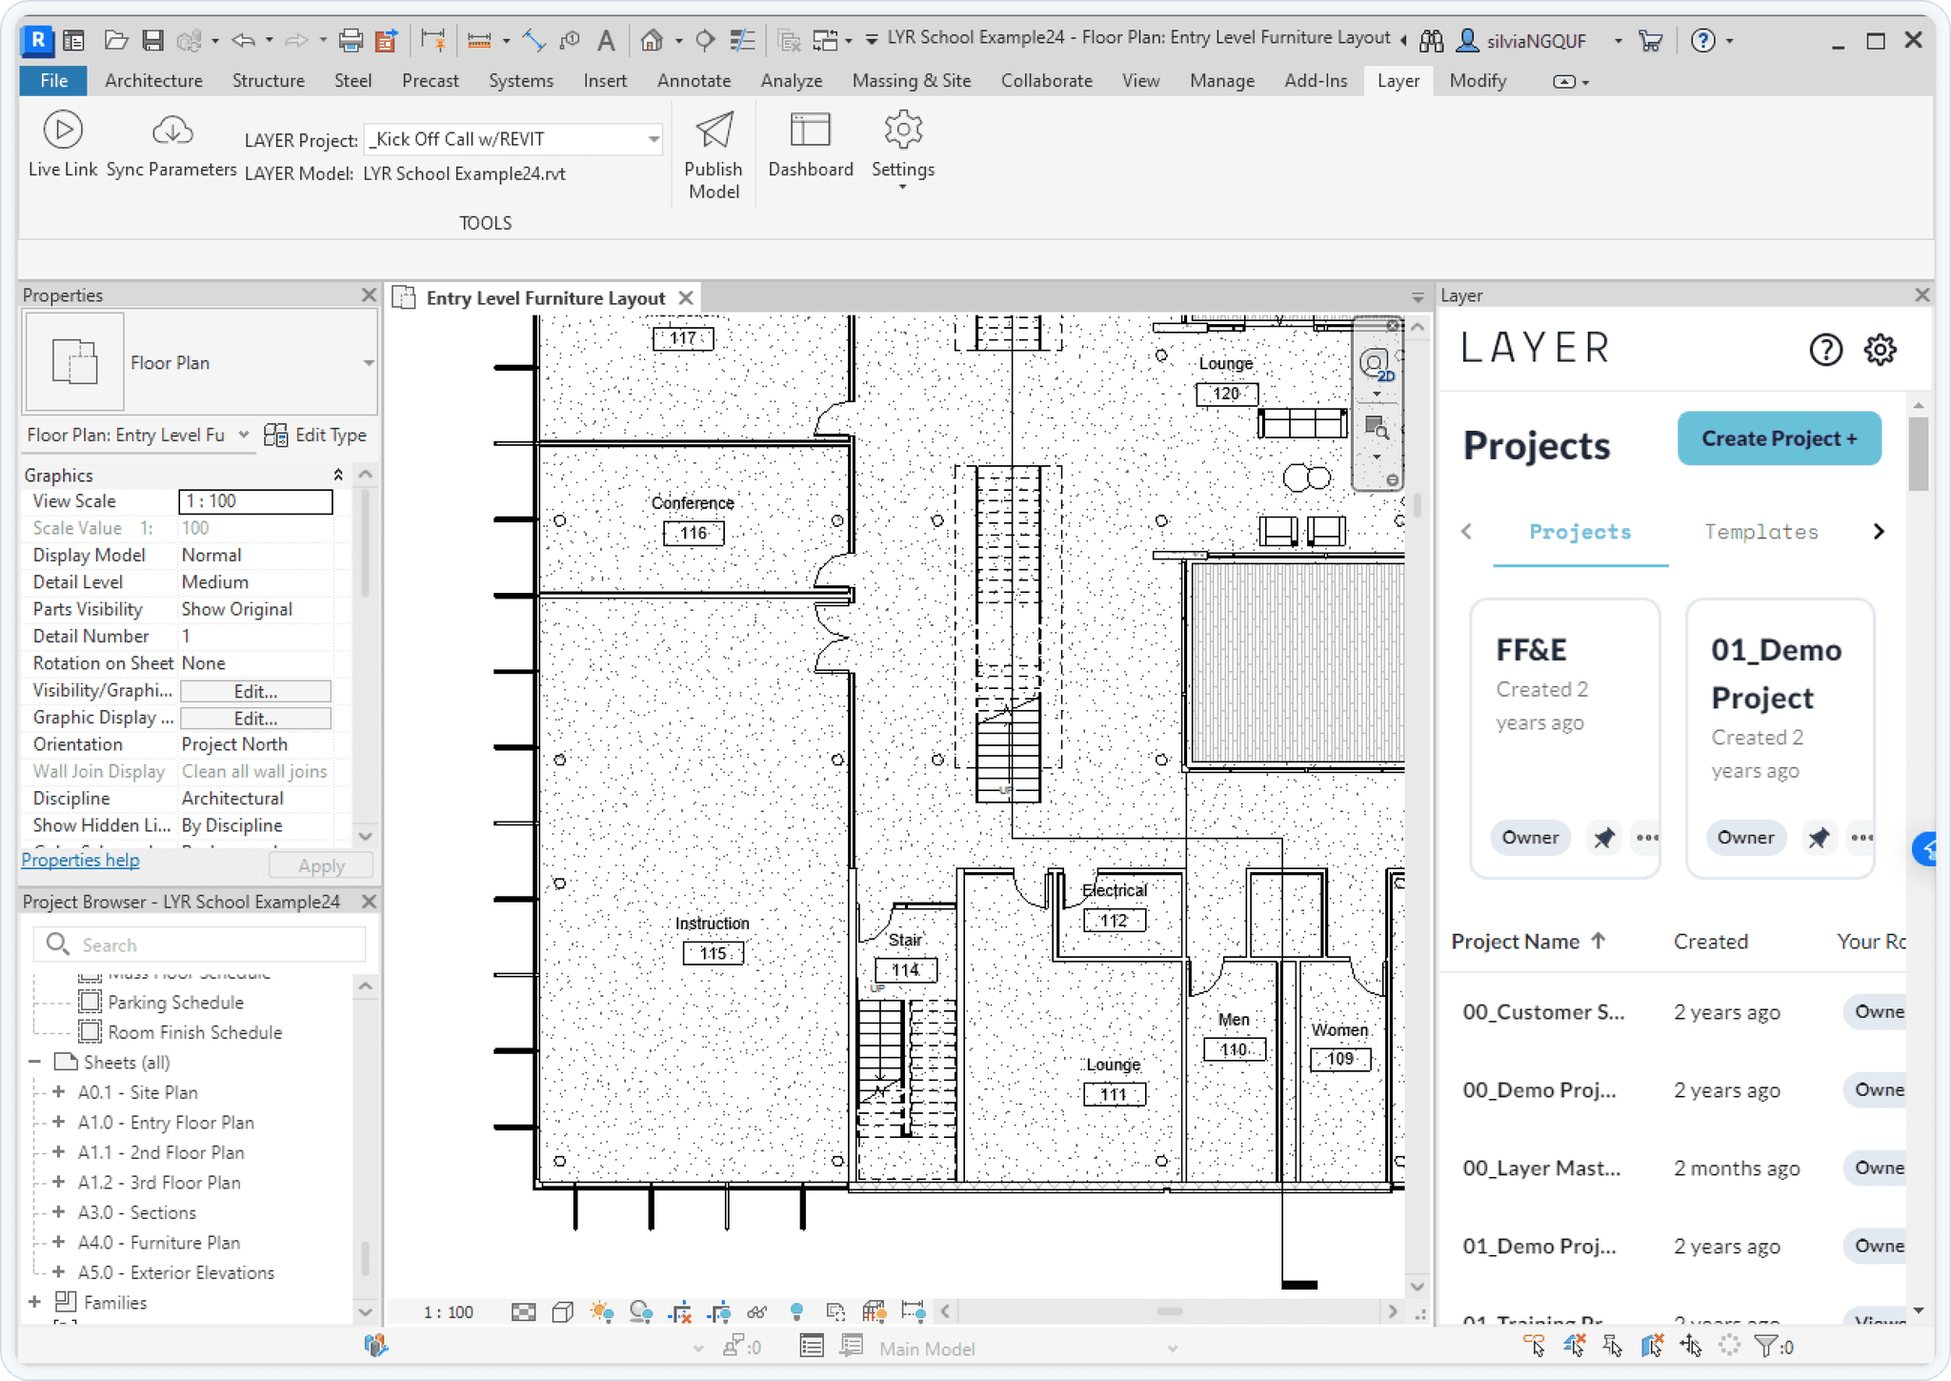Toggle Thin Lines in the Quick Access Toolbar
1951x1381 pixels.
pyautogui.click(x=742, y=40)
